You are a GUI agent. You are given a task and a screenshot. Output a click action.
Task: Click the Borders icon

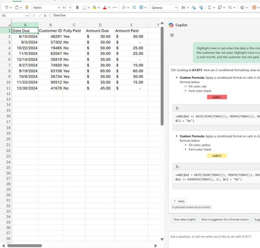(84, 8)
